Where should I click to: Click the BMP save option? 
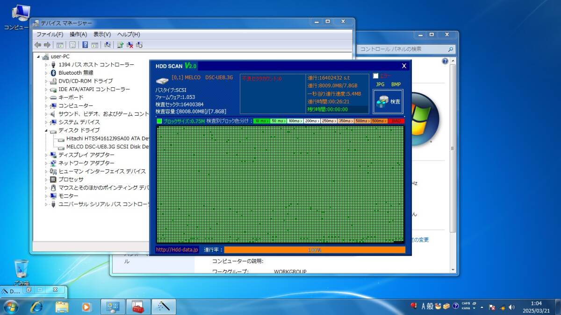pyautogui.click(x=396, y=84)
